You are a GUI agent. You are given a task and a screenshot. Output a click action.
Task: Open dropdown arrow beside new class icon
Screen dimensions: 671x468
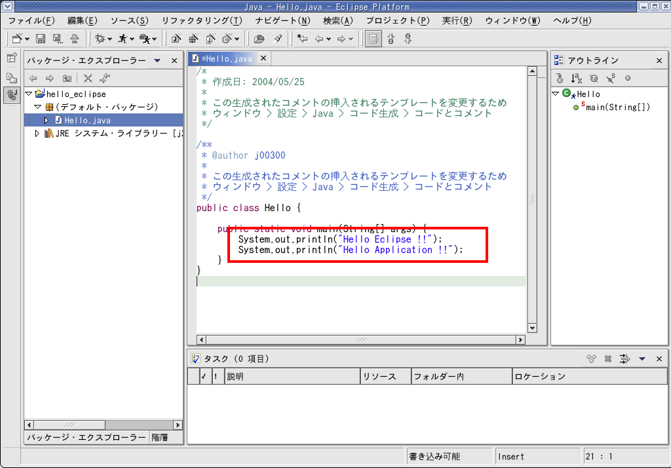237,39
